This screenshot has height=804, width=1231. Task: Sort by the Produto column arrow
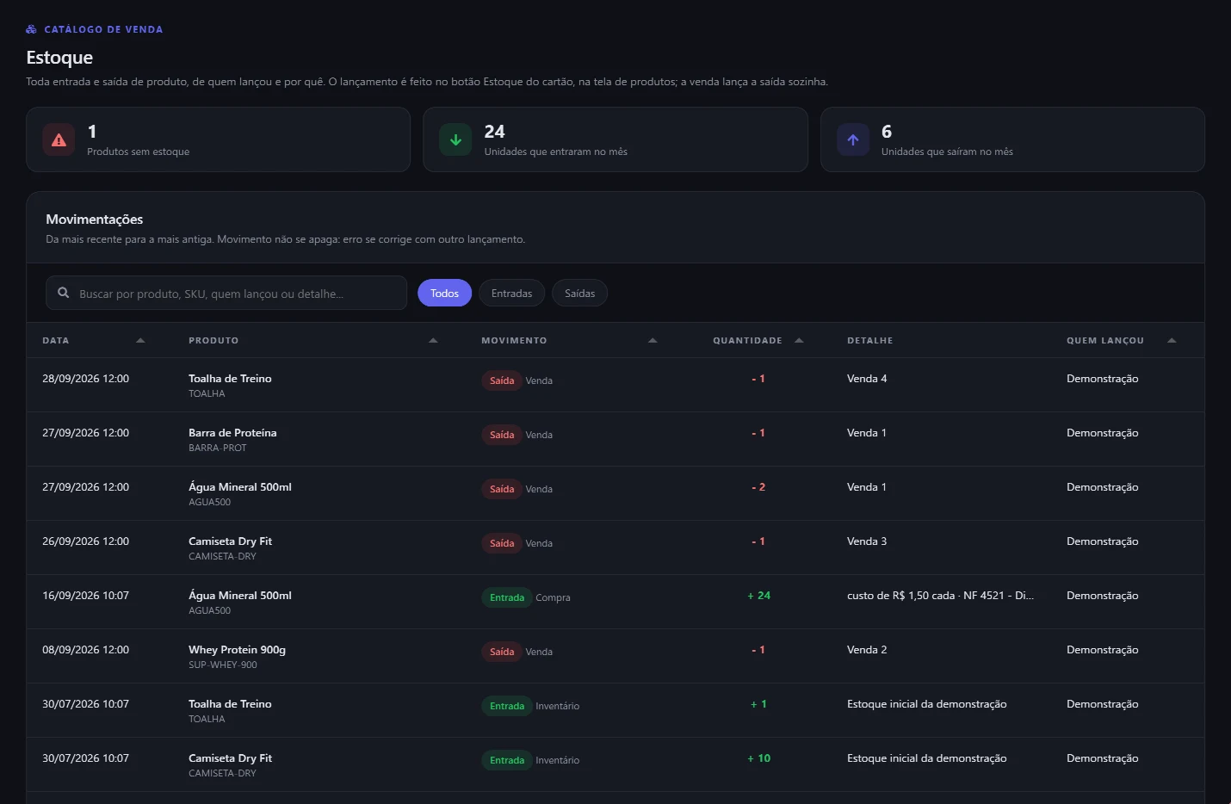click(433, 341)
